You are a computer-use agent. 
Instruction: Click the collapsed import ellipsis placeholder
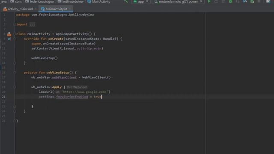click(33, 24)
